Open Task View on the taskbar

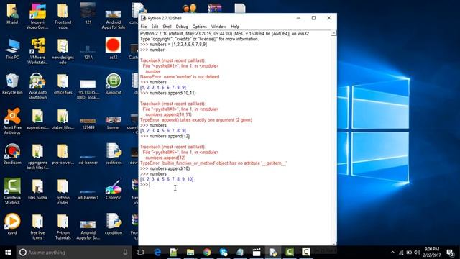140,253
